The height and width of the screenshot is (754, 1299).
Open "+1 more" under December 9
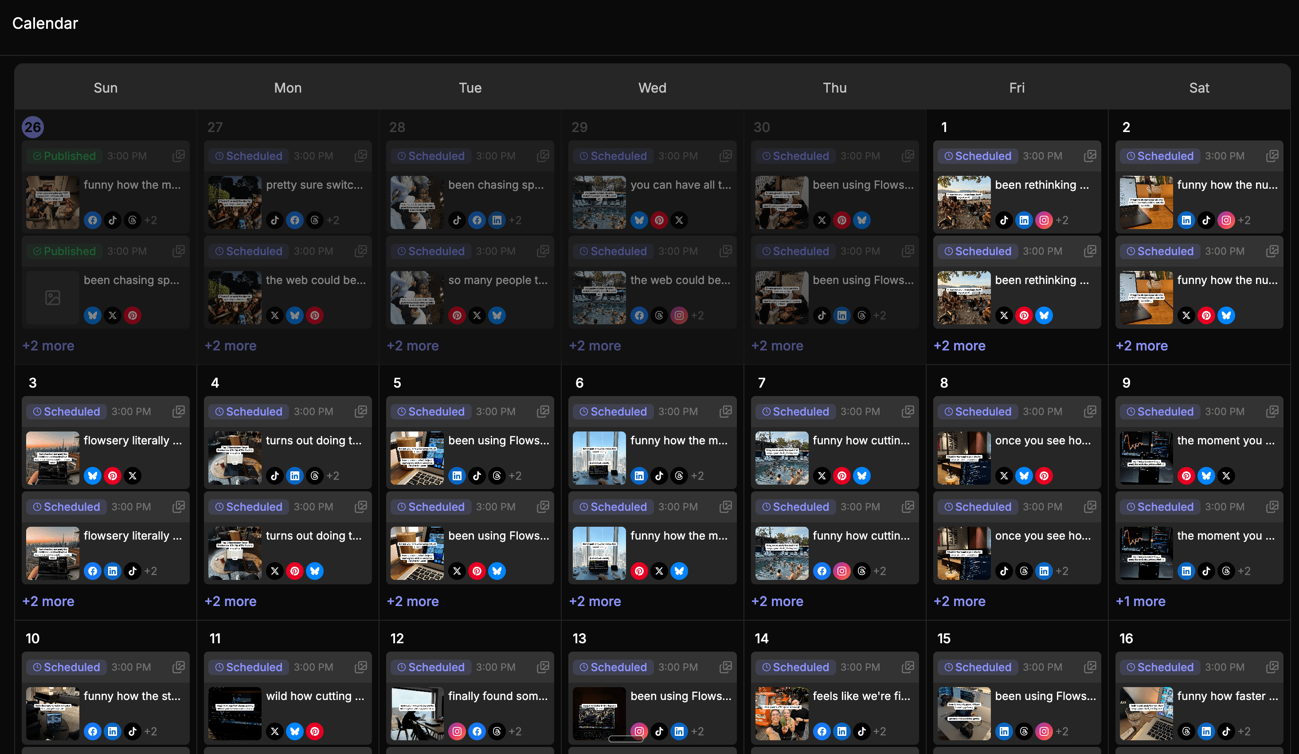coord(1141,601)
